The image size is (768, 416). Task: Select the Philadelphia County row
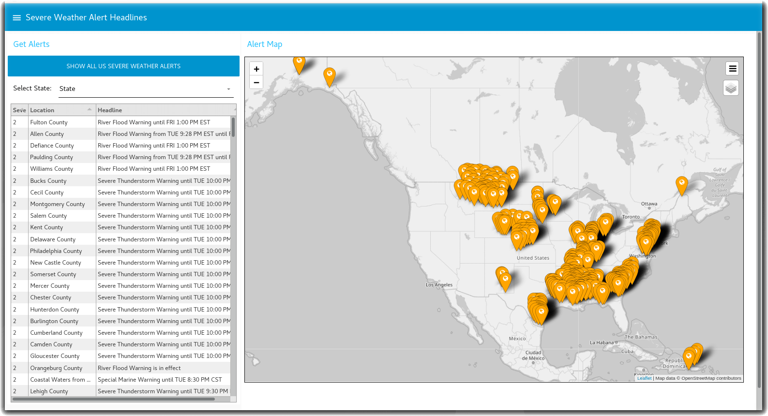pos(121,251)
